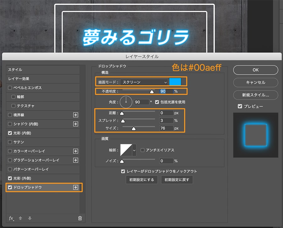Click the style preview thumbnail

pyautogui.click(x=256, y=135)
